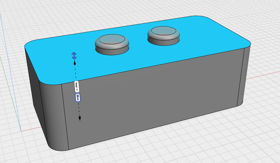Click the upper arrowhead of dashed dimension line
This screenshot has height=163, width=280.
(75, 63)
